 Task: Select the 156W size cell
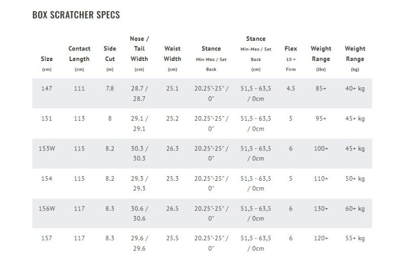(46, 208)
